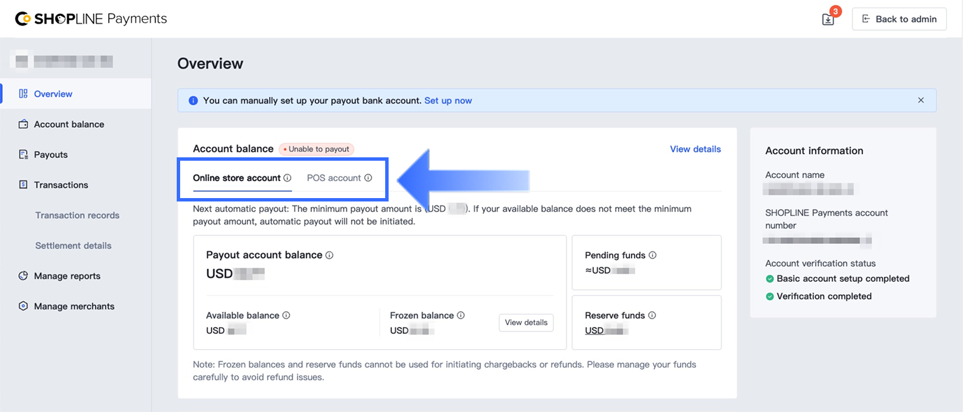This screenshot has height=412, width=963.
Task: Open Account balance in the sidebar
Action: [69, 125]
